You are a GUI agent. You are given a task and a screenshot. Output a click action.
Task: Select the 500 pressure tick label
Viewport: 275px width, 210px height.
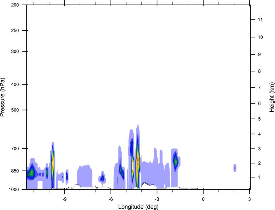[15, 110]
